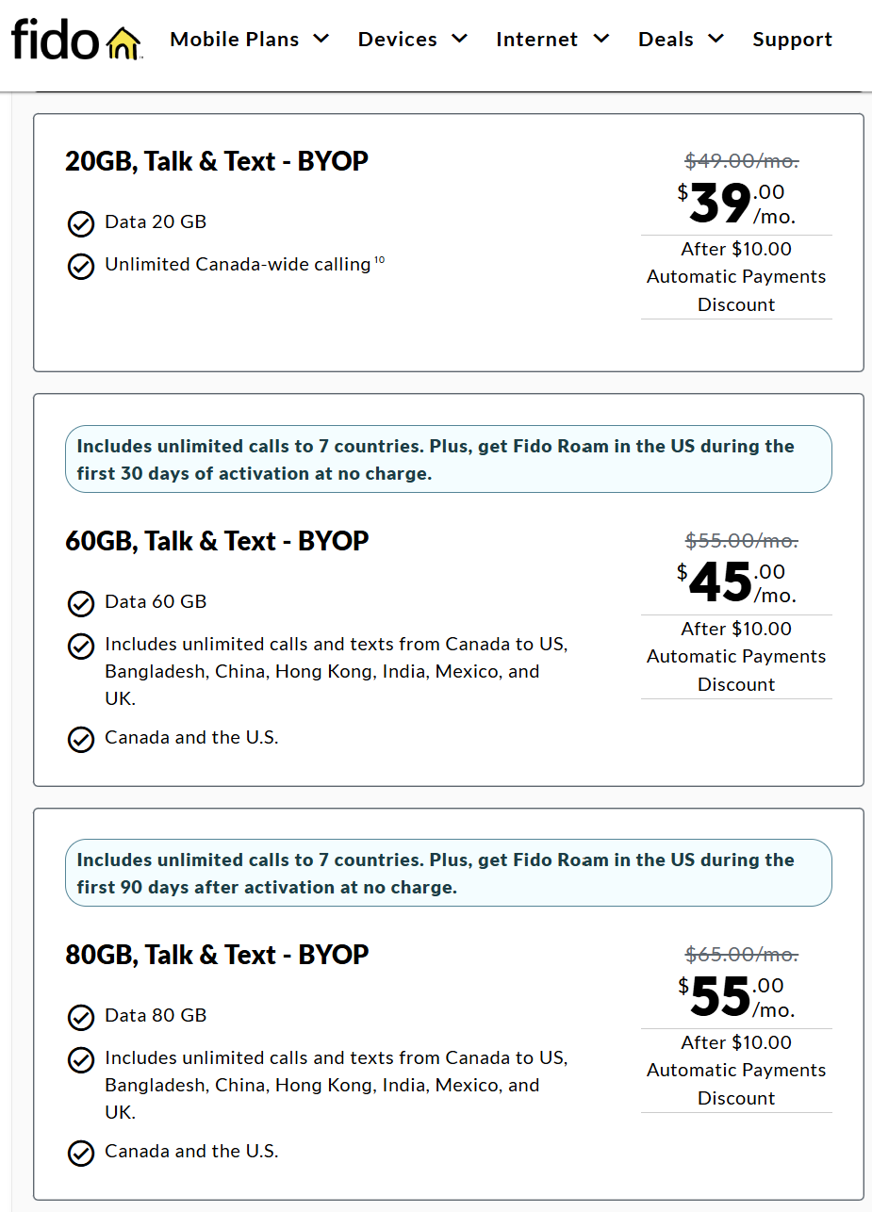
Task: Click the checkmark beside Unlimited Canada-wide calling
Action: 81,267
